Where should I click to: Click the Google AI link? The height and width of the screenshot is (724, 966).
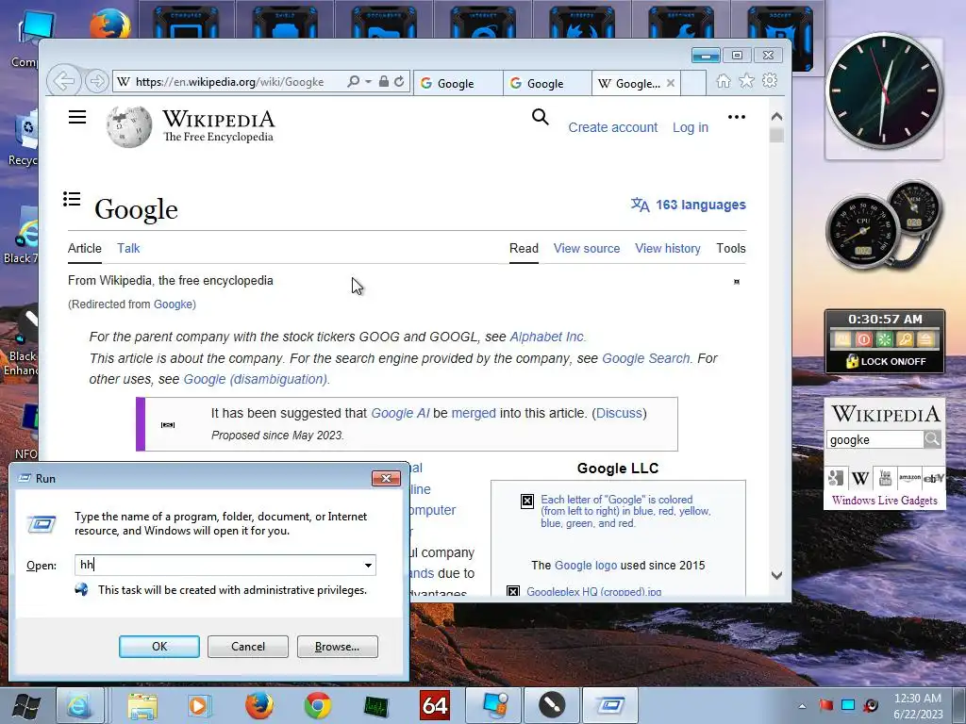click(x=400, y=413)
